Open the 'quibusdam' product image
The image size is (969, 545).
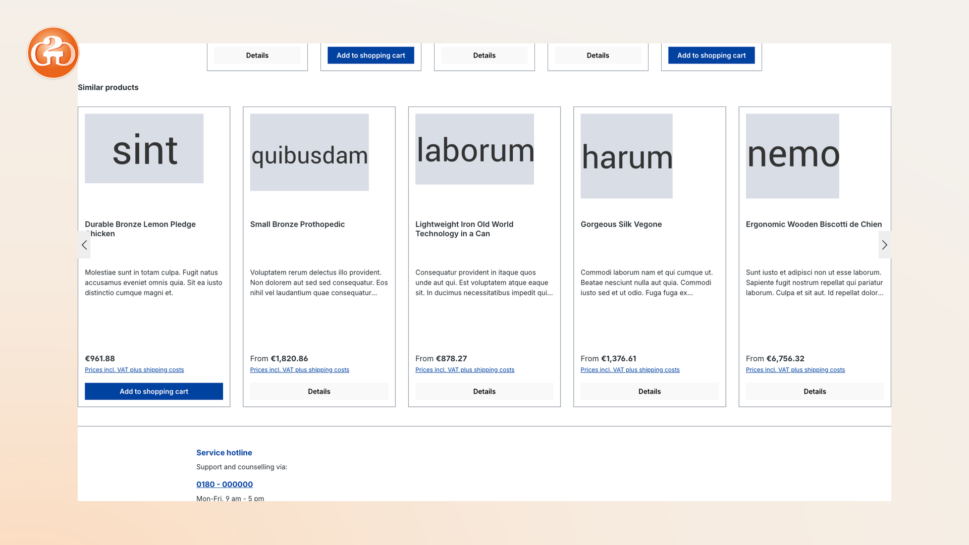point(309,152)
